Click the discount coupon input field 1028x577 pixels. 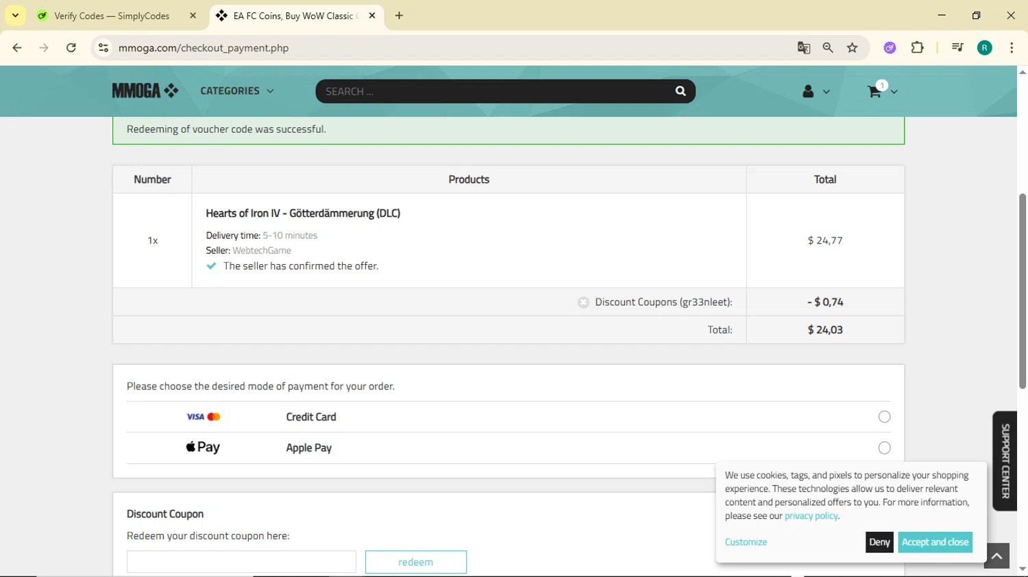tap(241, 562)
